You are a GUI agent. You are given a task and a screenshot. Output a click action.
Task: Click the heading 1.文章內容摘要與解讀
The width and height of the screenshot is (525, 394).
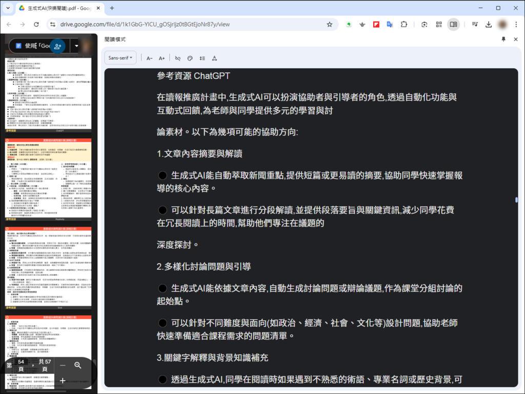click(199, 154)
